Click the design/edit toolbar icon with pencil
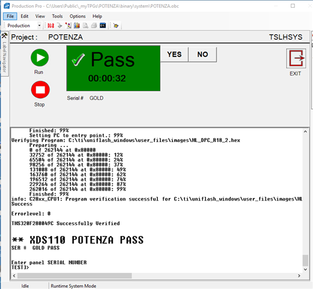This screenshot has width=313, height=289. click(x=68, y=25)
